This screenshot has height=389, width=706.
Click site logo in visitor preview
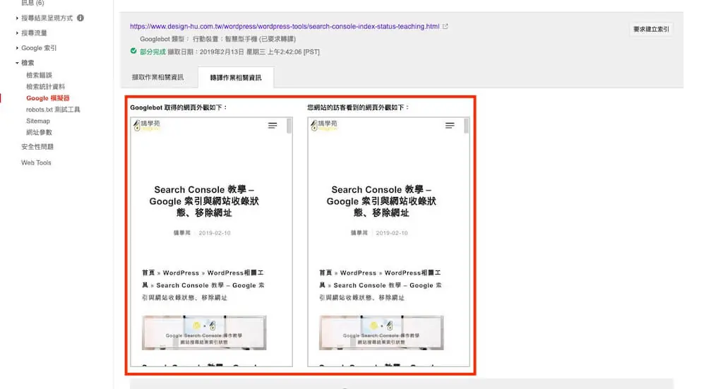point(324,125)
